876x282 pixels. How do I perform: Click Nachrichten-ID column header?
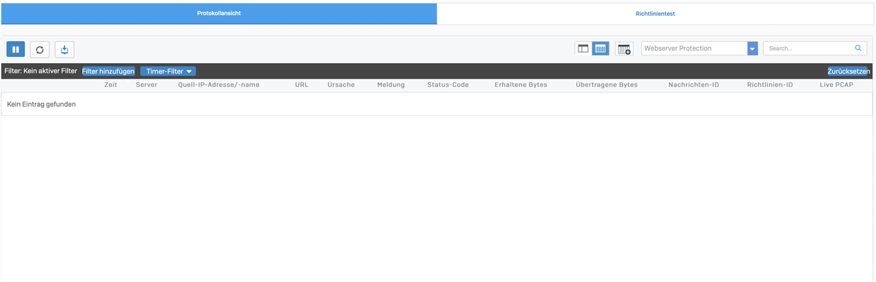tap(694, 85)
